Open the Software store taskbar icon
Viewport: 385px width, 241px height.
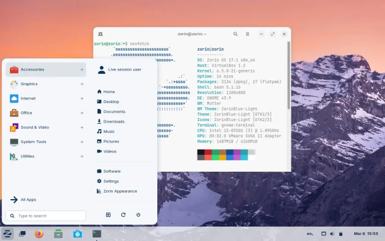[x=78, y=234]
